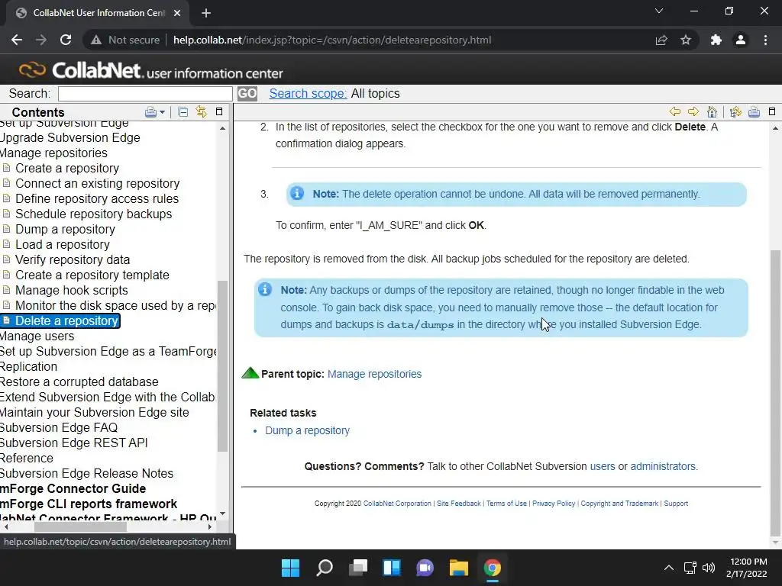The image size is (782, 586).
Task: Open the Search scope link
Action: click(x=308, y=94)
